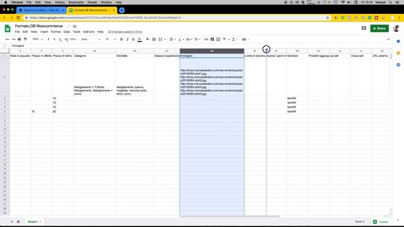Open Chrome Bookmarks menu in menu bar
The width and height of the screenshot is (404, 227).
point(76,3)
